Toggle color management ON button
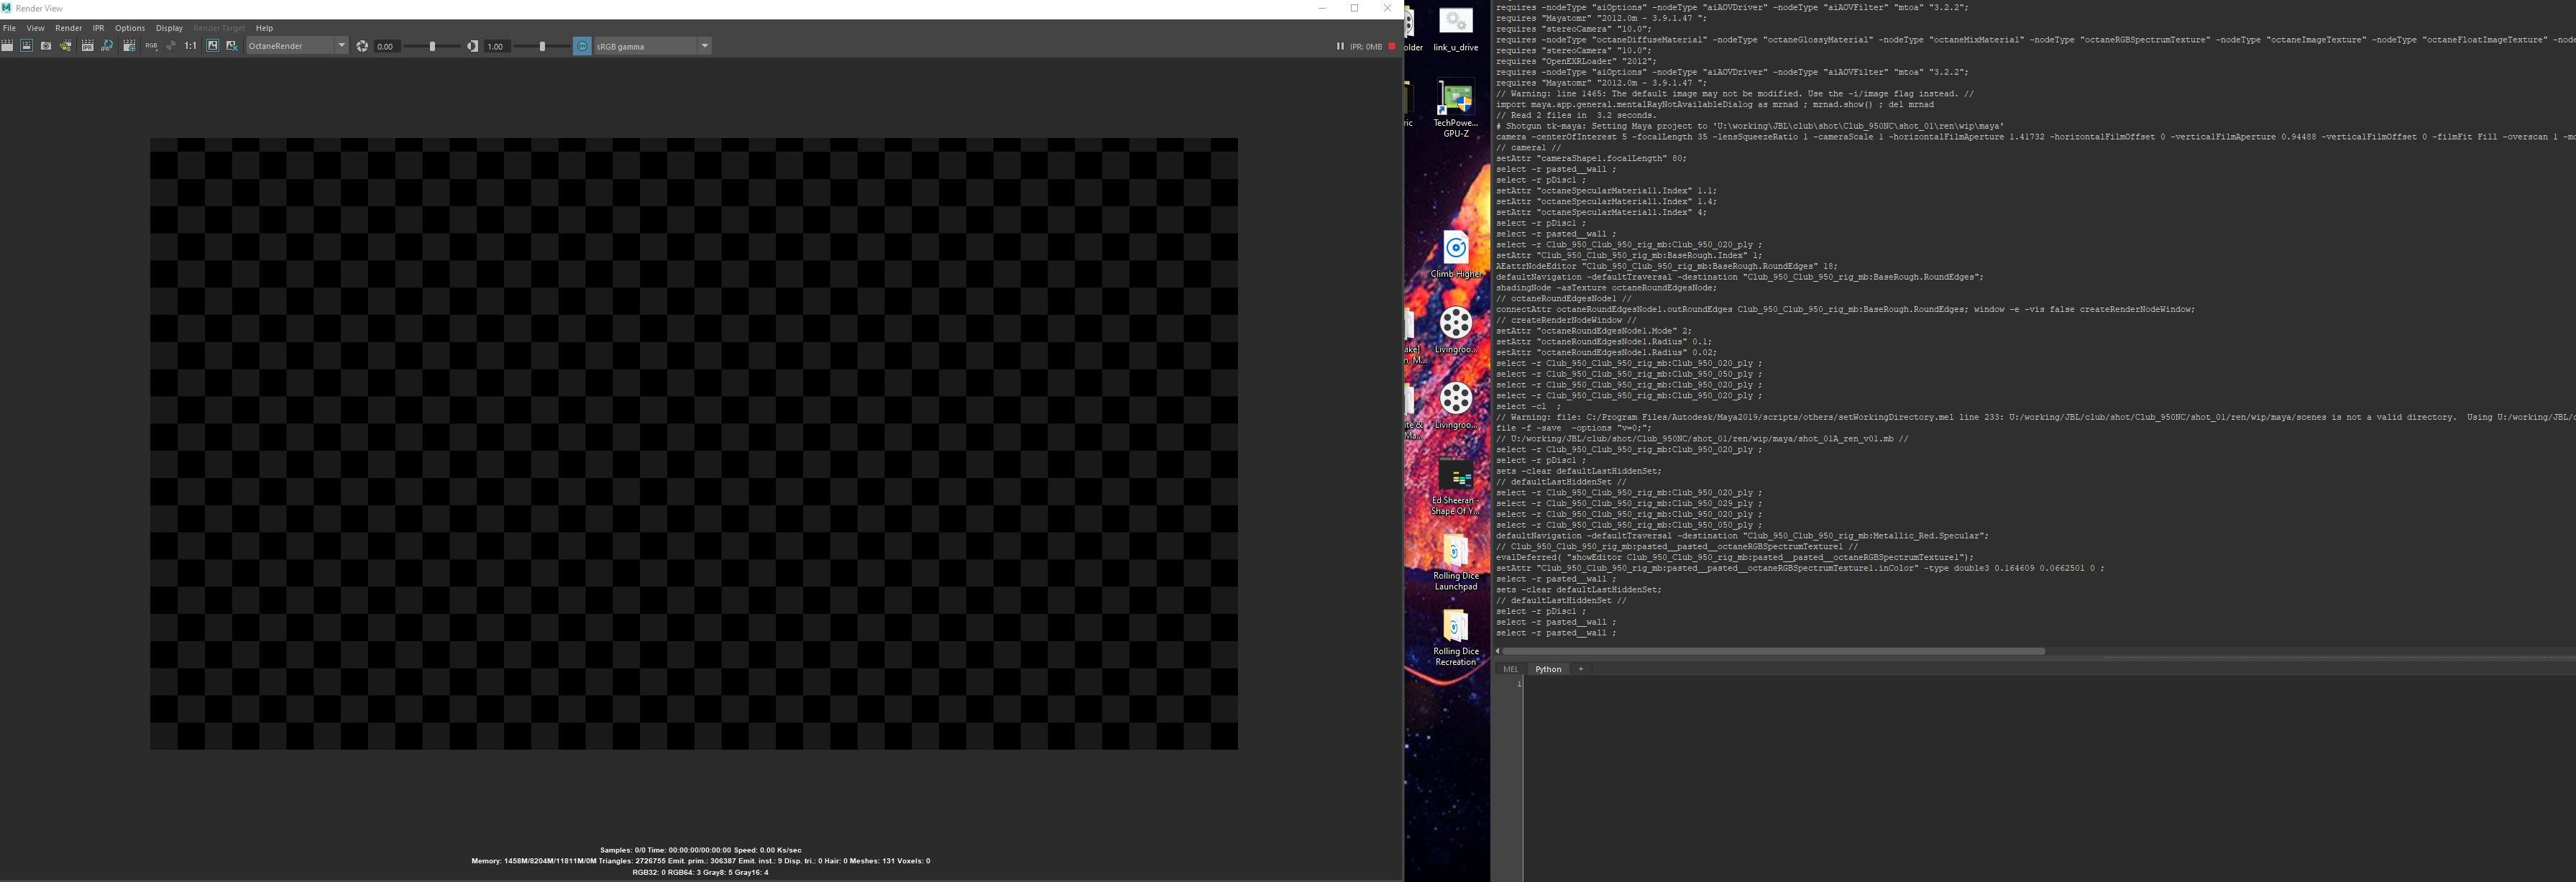The width and height of the screenshot is (2576, 882). [582, 46]
